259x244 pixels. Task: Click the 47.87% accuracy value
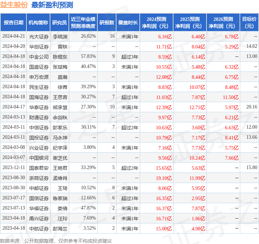tap(88, 208)
